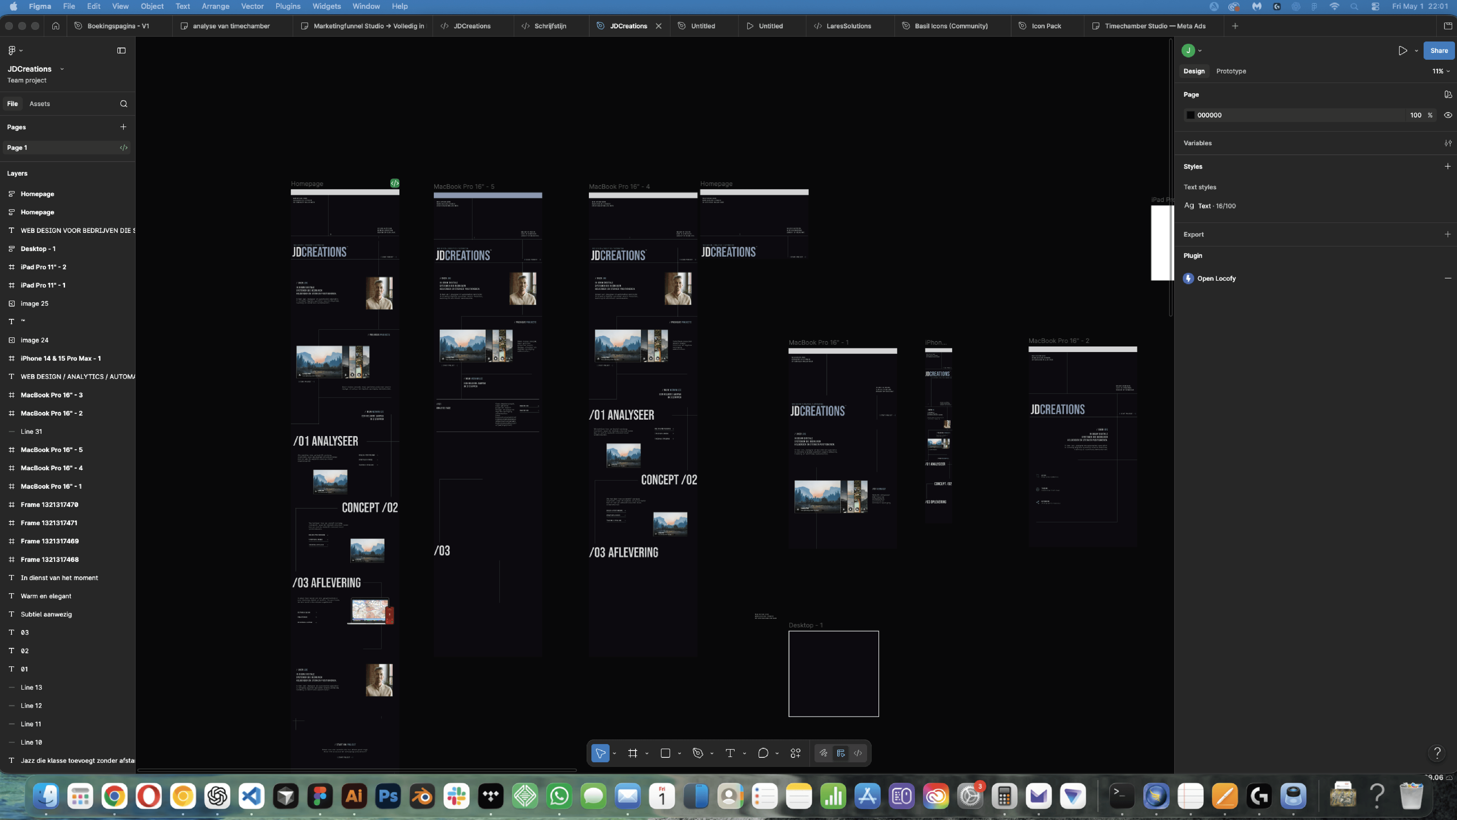The image size is (1457, 820).
Task: Open a new tab with plus
Action: tap(1235, 26)
